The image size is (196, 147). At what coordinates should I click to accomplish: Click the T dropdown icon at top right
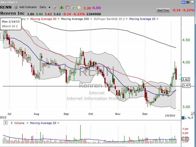pyautogui.click(x=188, y=2)
